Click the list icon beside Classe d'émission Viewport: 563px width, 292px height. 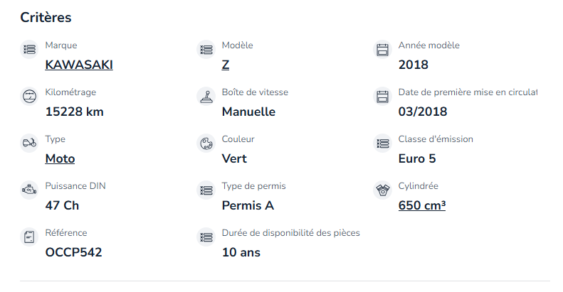point(382,143)
